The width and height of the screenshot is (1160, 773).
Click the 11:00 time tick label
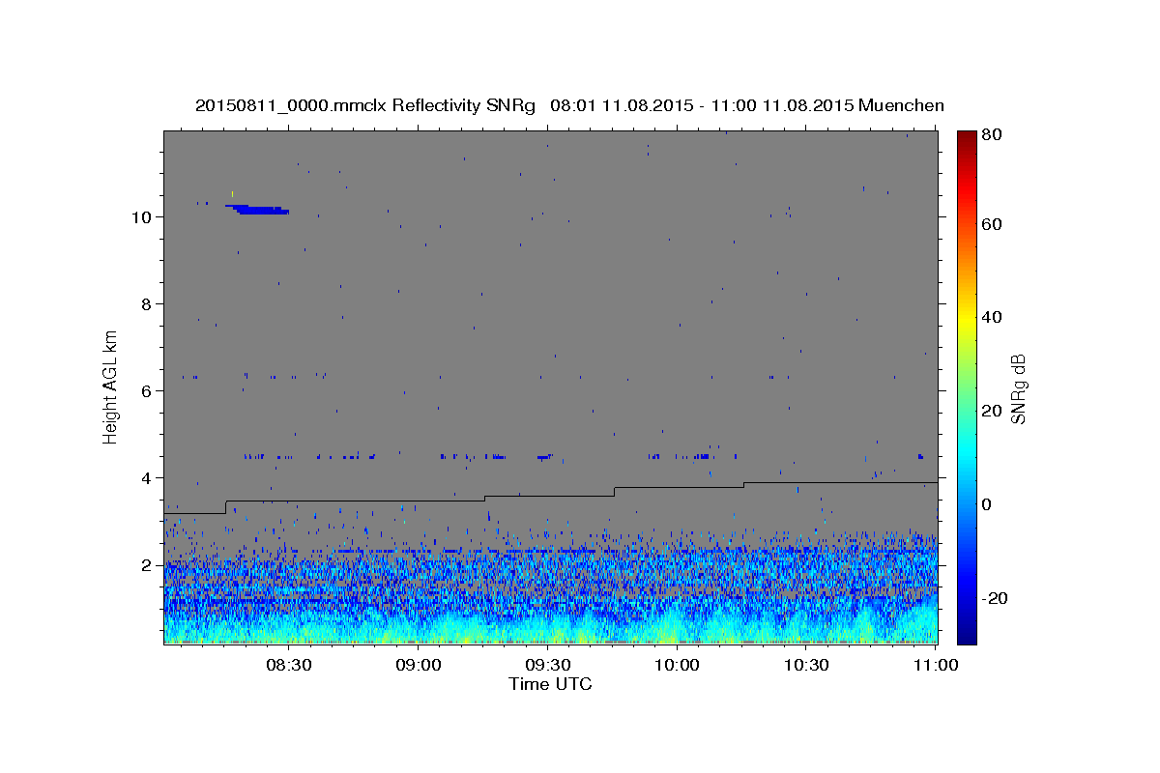point(934,665)
